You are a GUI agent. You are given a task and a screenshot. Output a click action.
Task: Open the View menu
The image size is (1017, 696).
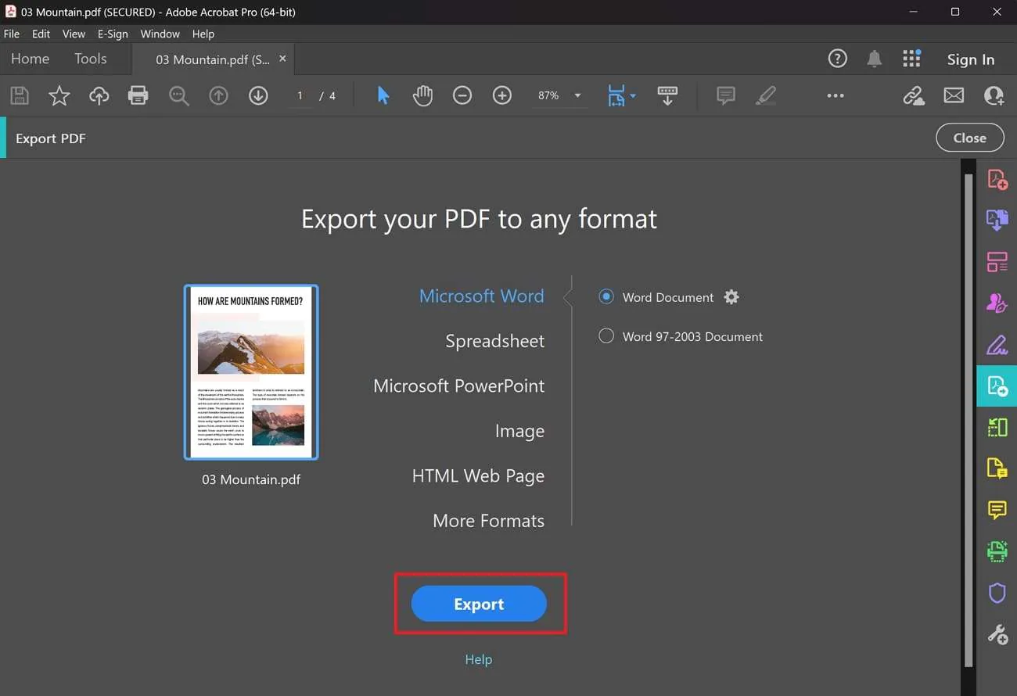click(x=74, y=34)
